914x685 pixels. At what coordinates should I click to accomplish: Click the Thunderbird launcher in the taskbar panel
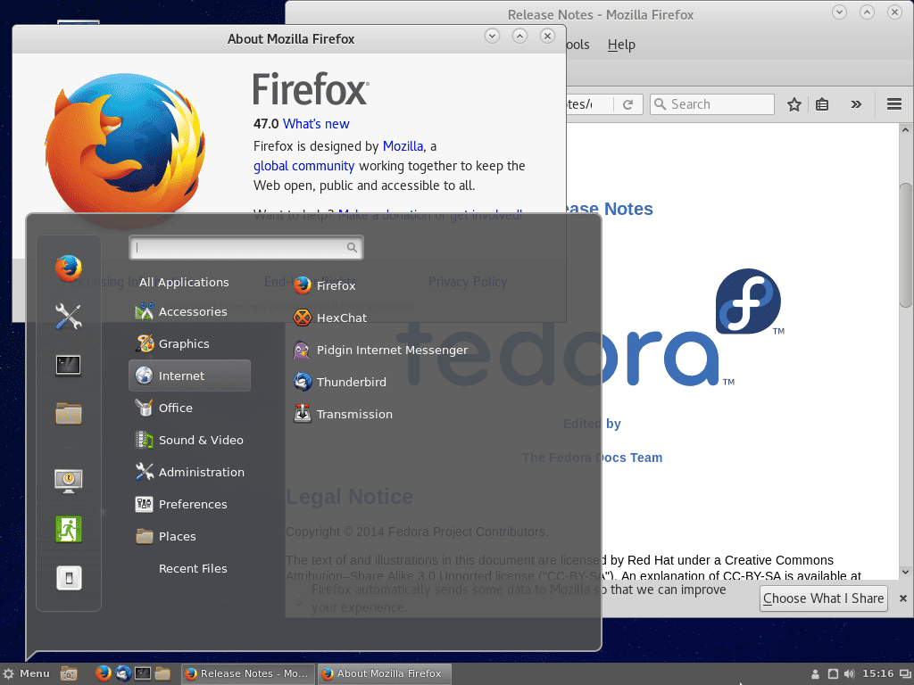coord(123,673)
